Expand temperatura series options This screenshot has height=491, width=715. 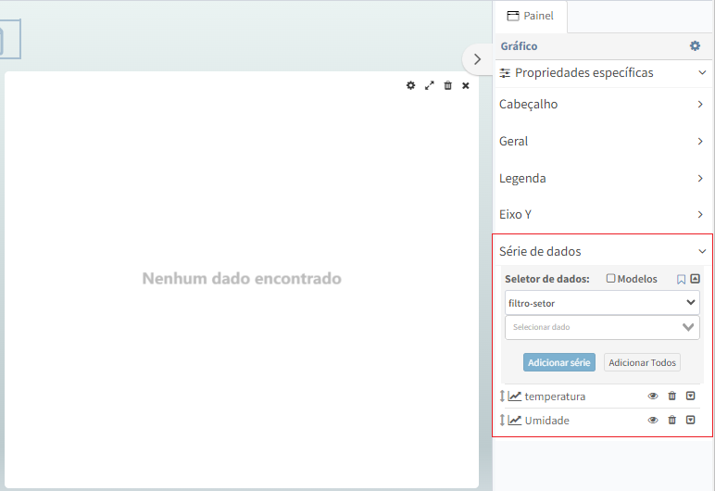coord(690,396)
